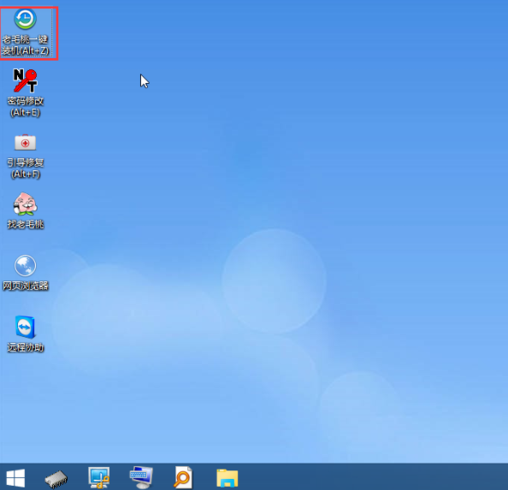Select the 远程协助 text label

pos(26,347)
